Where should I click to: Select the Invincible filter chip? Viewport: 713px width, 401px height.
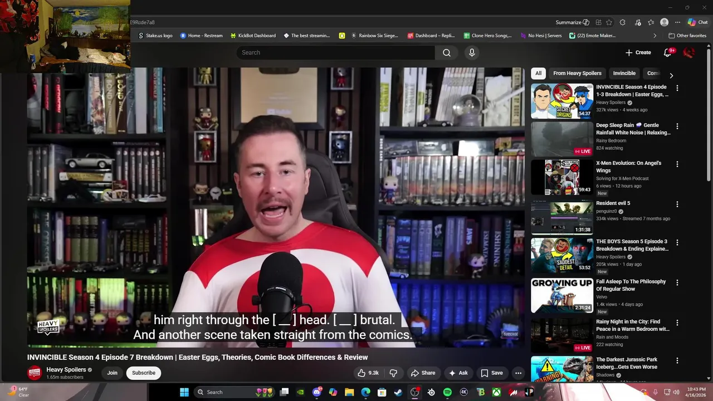coord(624,73)
